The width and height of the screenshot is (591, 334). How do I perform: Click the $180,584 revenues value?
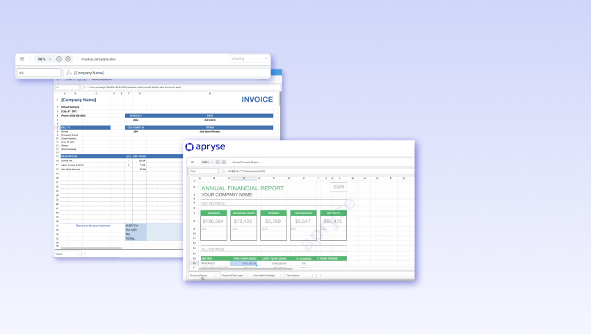tap(213, 222)
